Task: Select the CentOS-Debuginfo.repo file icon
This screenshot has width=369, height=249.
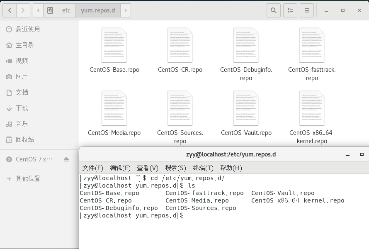Action: [x=246, y=45]
